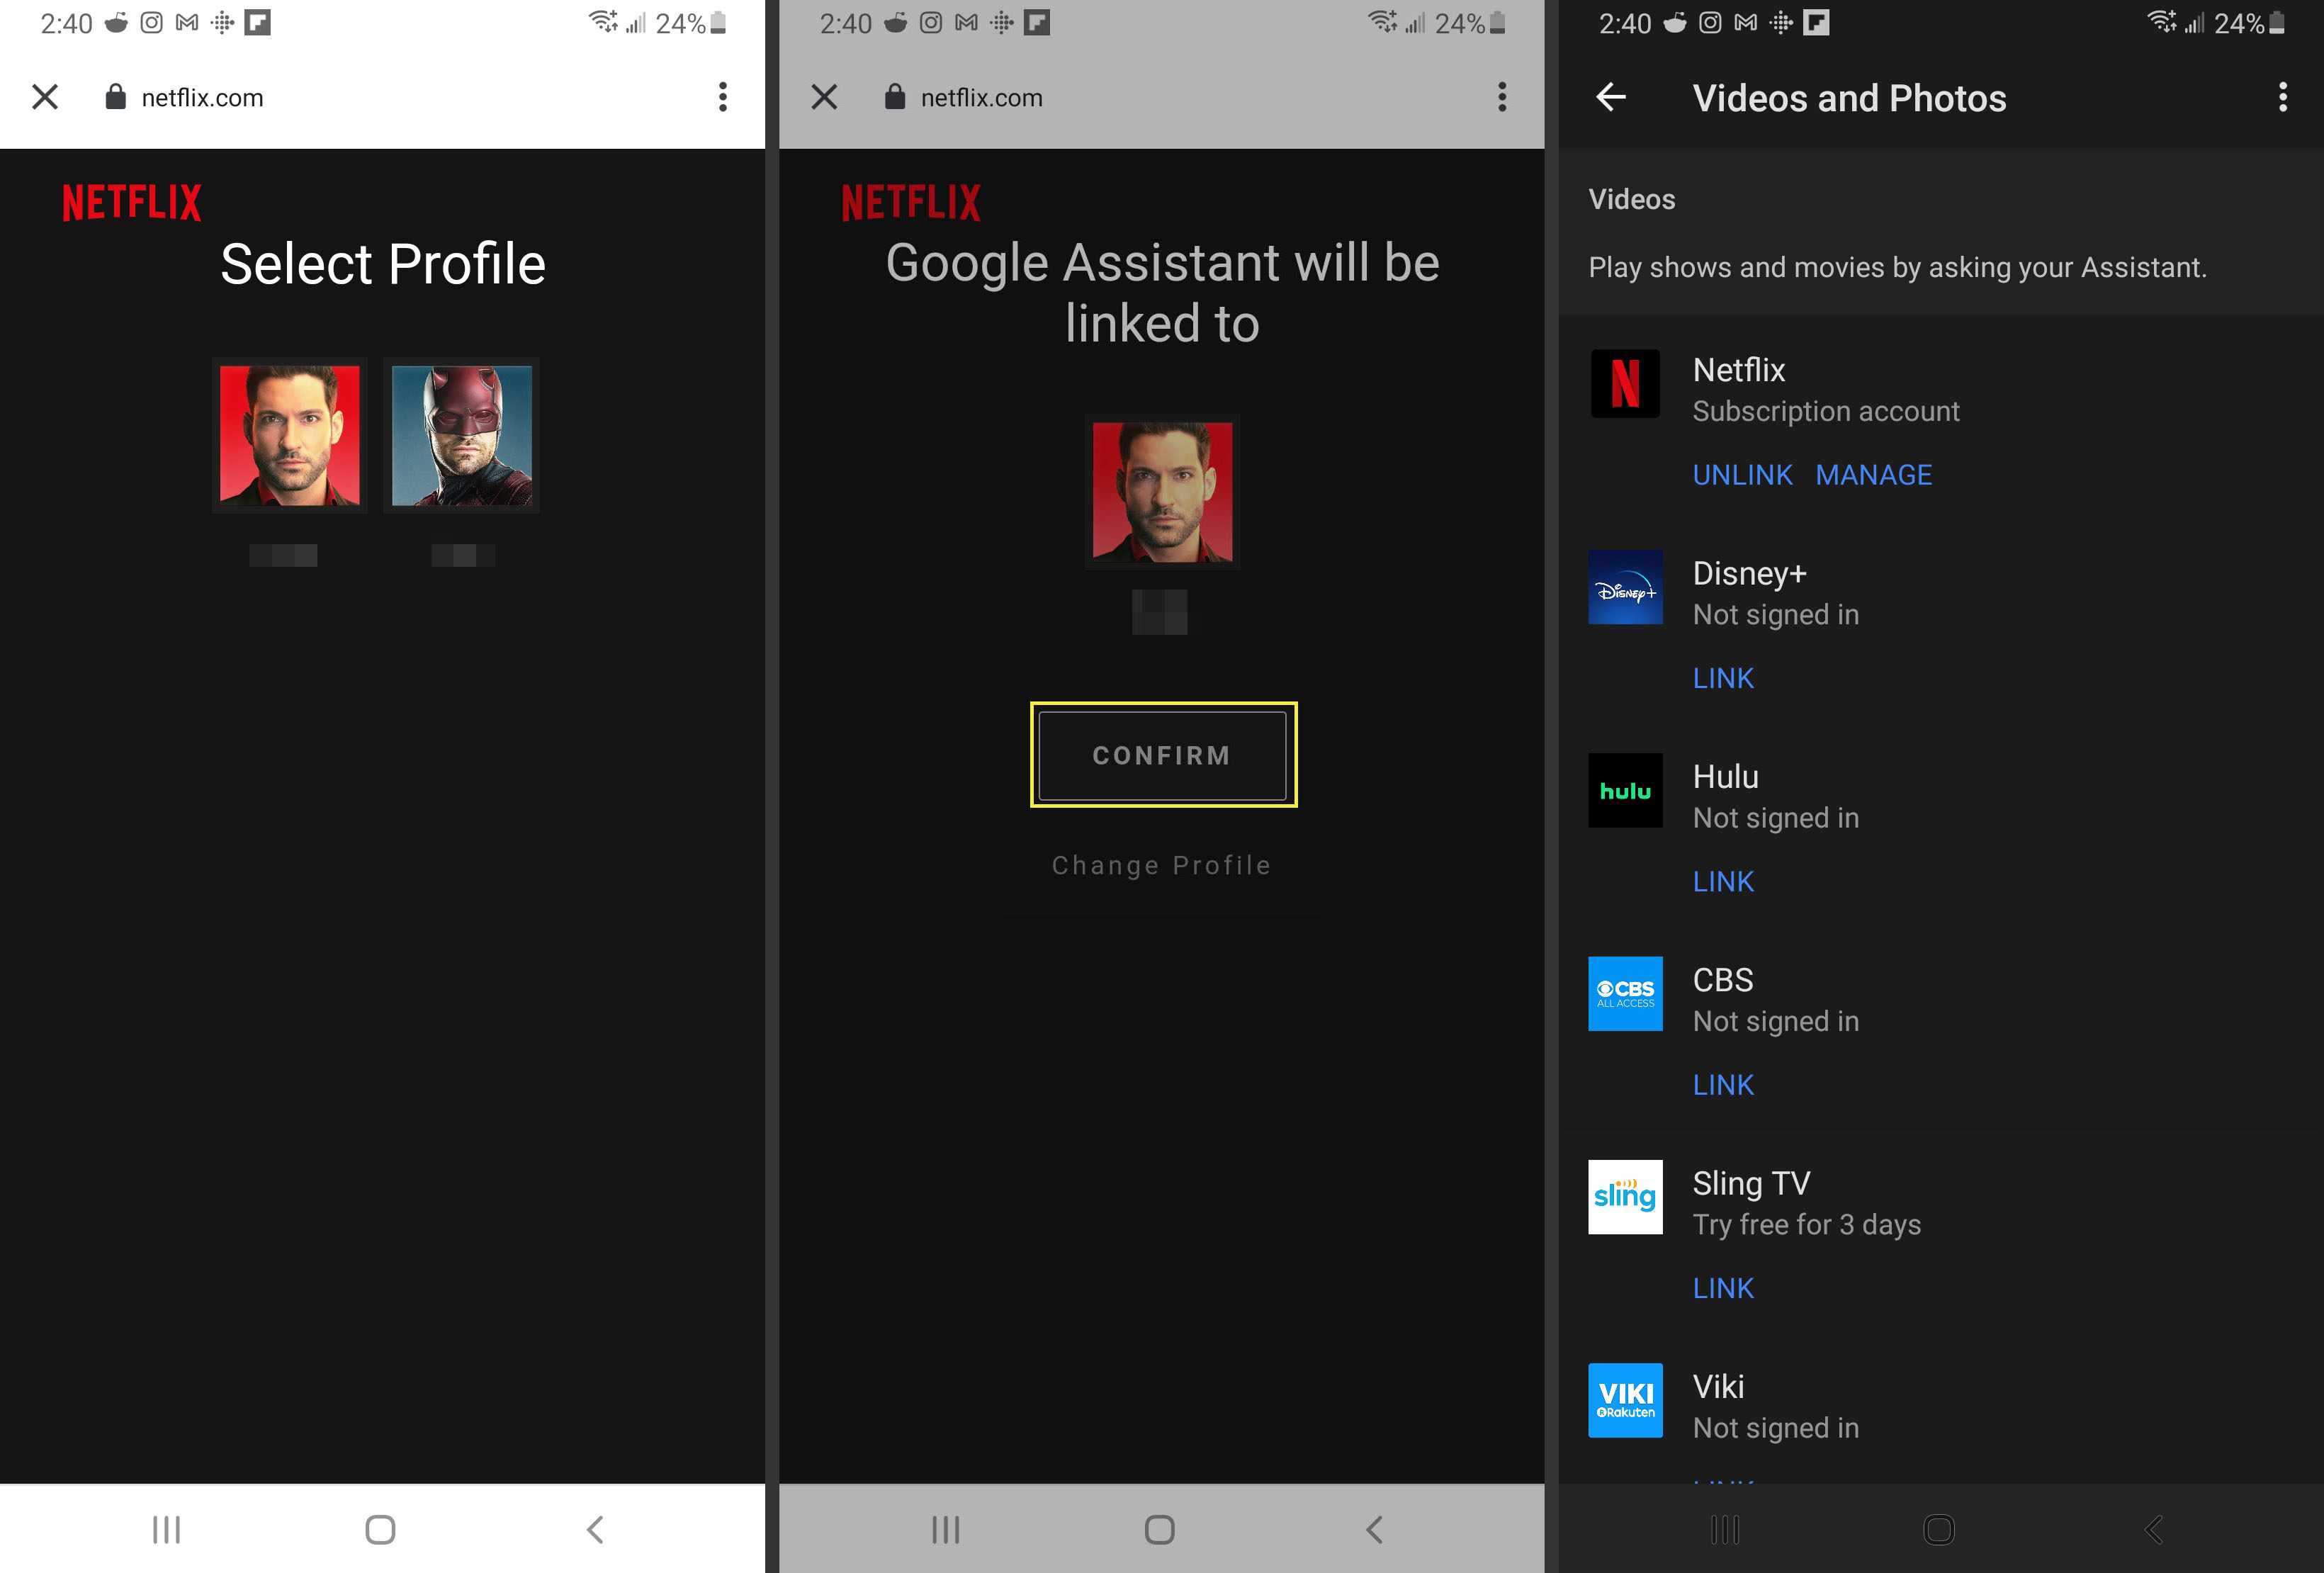Image resolution: width=2324 pixels, height=1573 pixels.
Task: Choose the red-background man profile on Select Profile
Action: (x=290, y=435)
